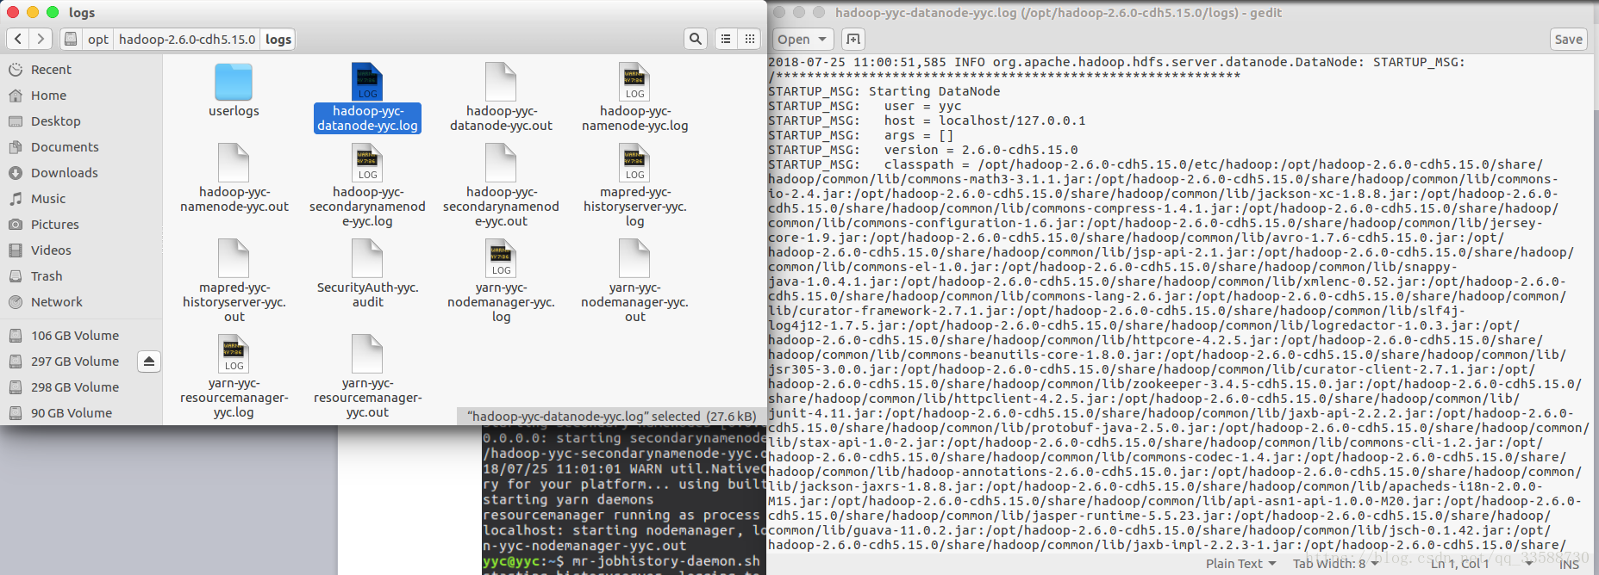Click 'STARTUP_MSG: Starting DataNode' line in gedit
This screenshot has height=575, width=1599.
884,91
